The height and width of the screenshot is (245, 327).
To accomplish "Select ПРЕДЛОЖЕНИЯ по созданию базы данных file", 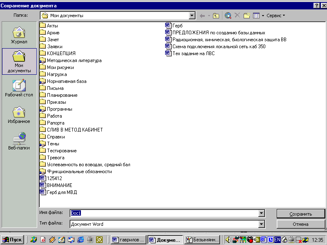I will [215, 33].
